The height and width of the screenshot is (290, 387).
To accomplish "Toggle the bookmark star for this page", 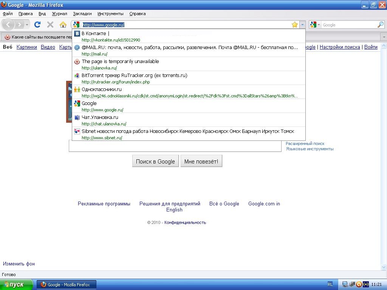I will (x=294, y=24).
